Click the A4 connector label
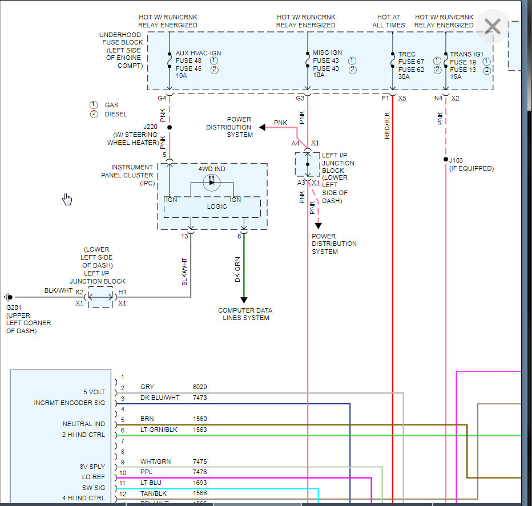This screenshot has height=506, width=532. pyautogui.click(x=295, y=143)
